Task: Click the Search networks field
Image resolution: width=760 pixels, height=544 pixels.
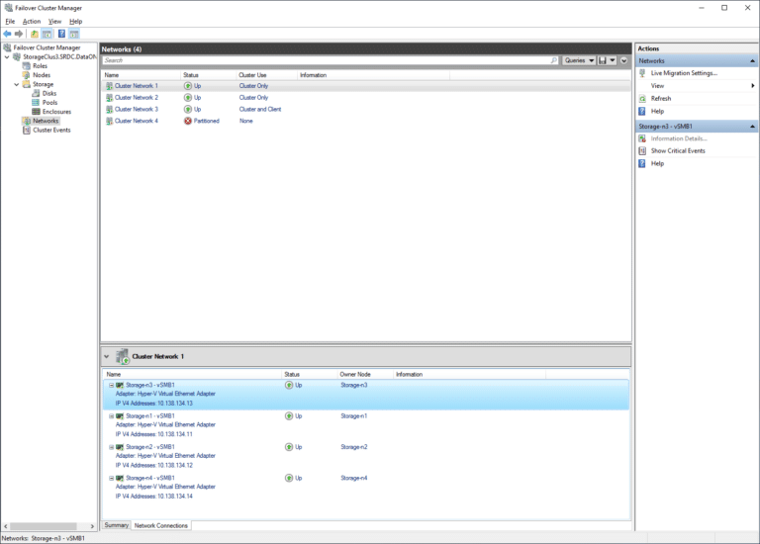Action: click(327, 60)
